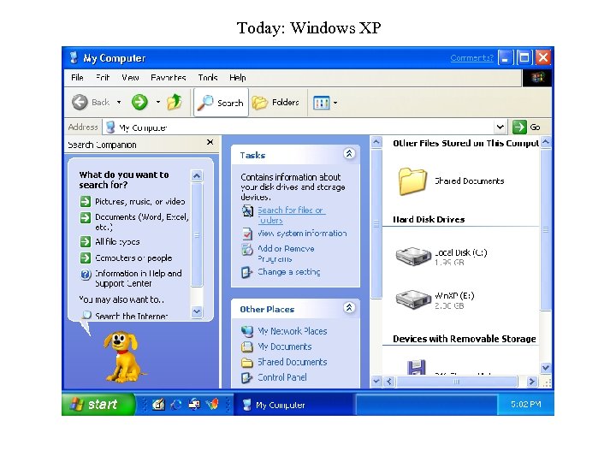
Task: Open the File menu
Action: tap(77, 77)
